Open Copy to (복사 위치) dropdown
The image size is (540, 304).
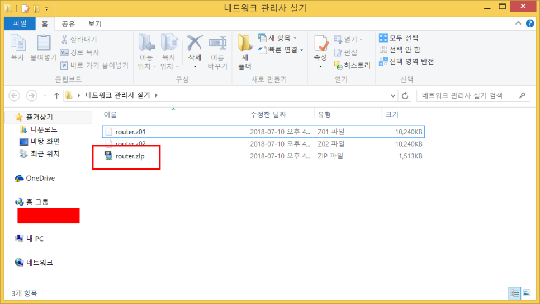169,51
